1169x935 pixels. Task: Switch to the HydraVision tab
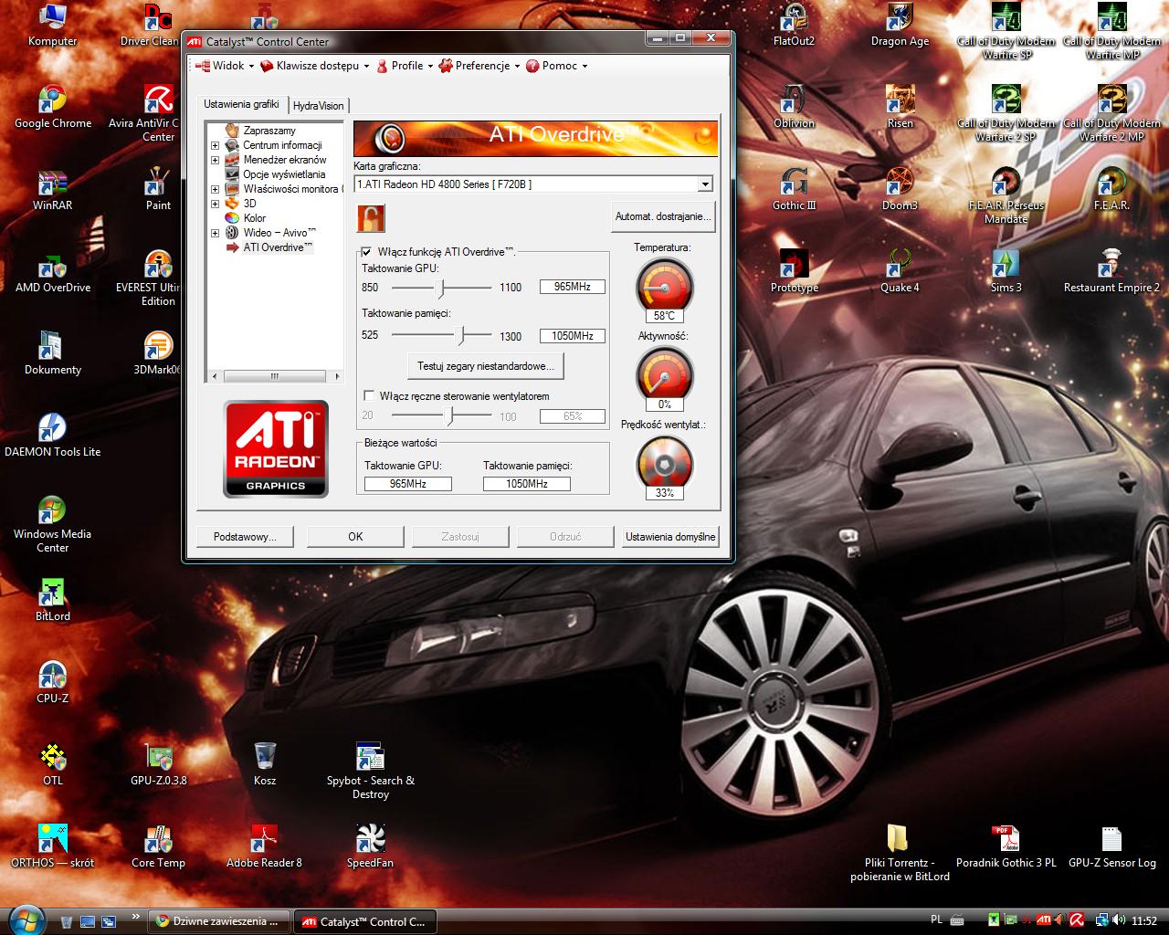pyautogui.click(x=318, y=106)
